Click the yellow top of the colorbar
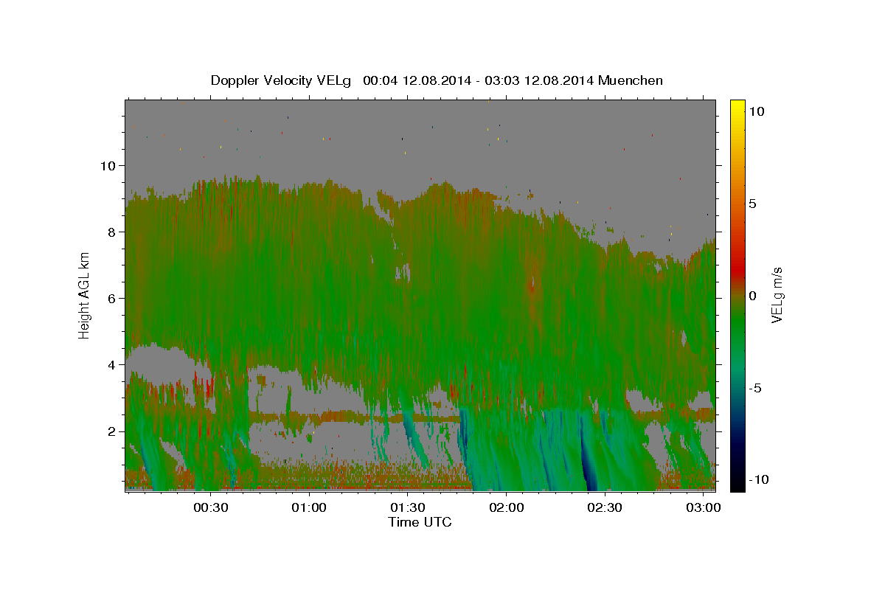 [737, 107]
